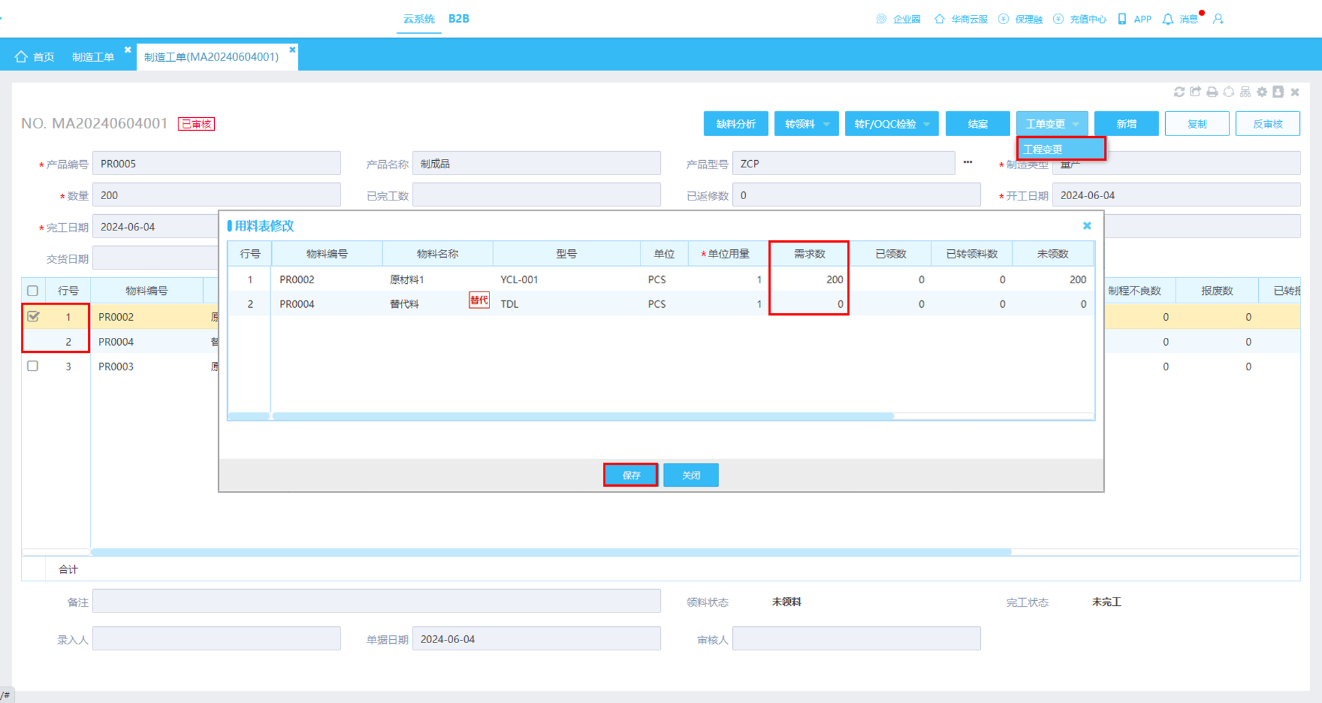Open 华商云服 in the top bar
This screenshot has height=703, width=1322.
pos(961,19)
